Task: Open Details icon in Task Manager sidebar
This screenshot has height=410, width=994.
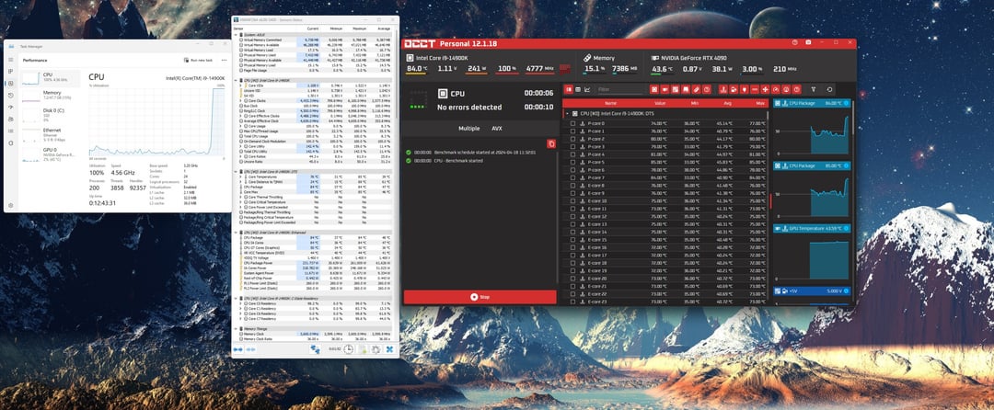Action: 11,131
